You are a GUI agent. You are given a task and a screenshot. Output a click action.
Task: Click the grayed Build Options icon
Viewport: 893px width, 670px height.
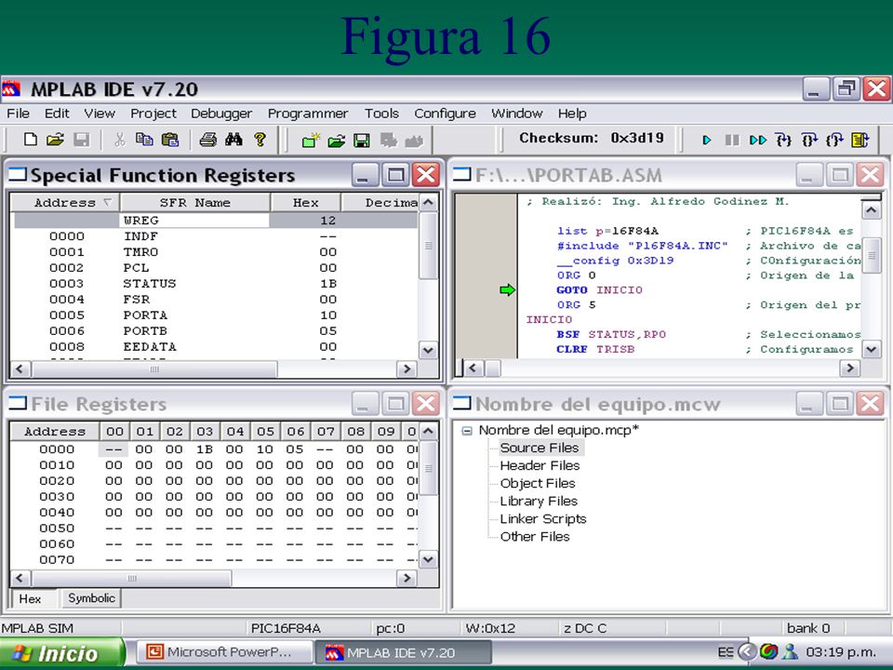pos(389,141)
